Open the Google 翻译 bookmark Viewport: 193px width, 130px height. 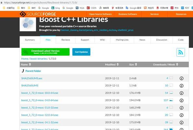click(x=134, y=8)
